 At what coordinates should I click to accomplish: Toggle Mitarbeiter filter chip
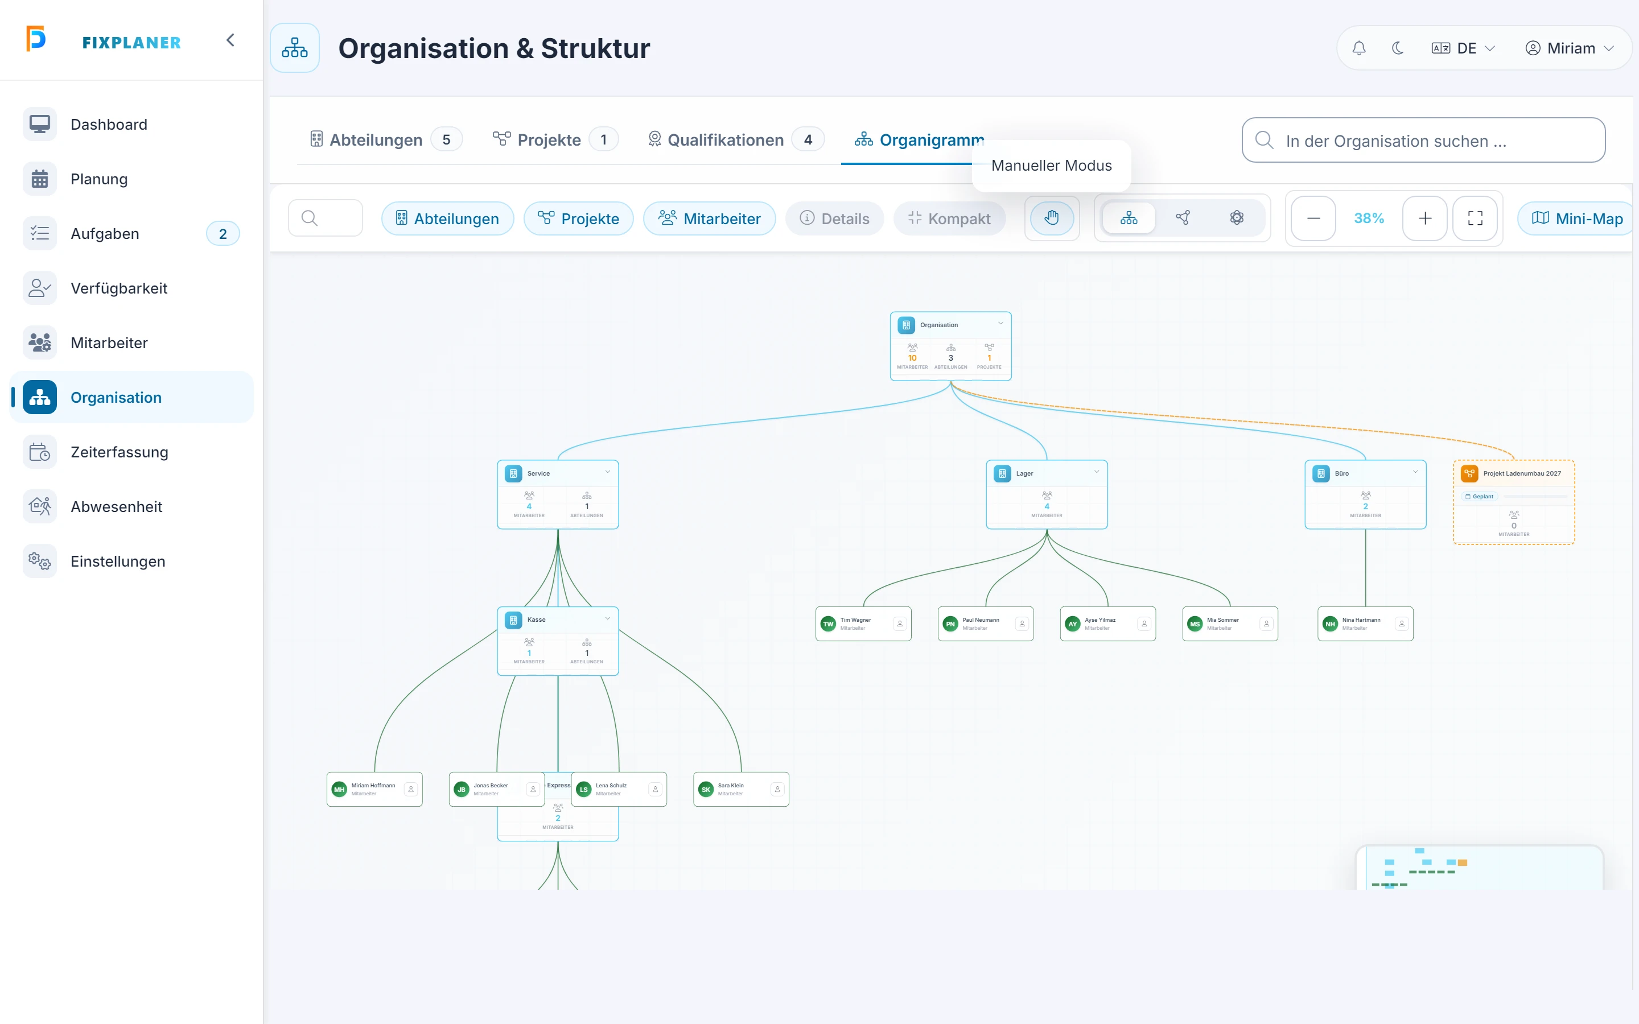tap(709, 218)
